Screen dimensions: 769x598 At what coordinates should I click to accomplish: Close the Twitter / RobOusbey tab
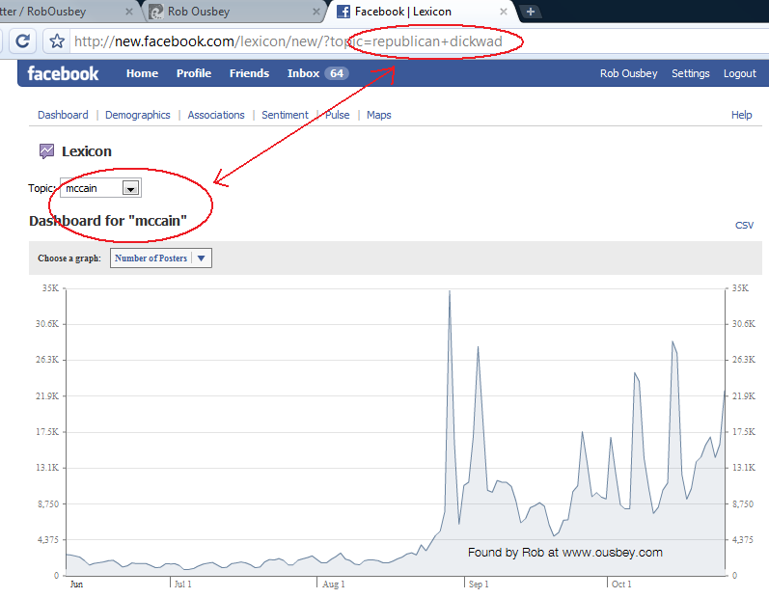coord(129,12)
